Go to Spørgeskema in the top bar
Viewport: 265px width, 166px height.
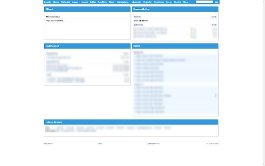pos(123,2)
